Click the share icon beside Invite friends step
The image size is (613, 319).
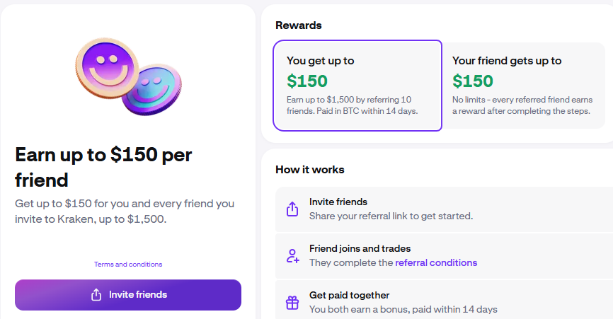pos(292,209)
